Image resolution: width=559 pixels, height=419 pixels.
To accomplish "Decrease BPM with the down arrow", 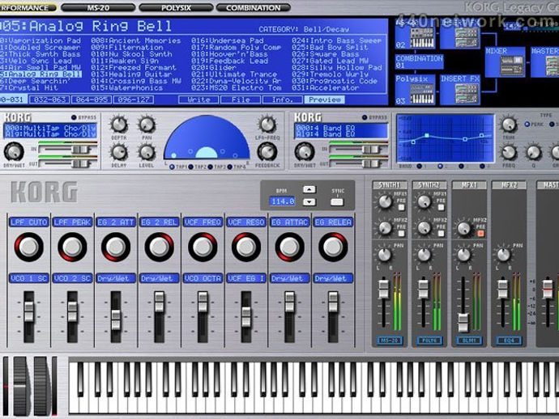I will (309, 202).
